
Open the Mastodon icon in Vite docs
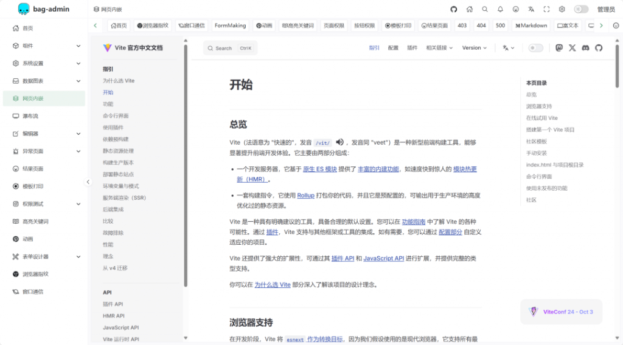[559, 48]
